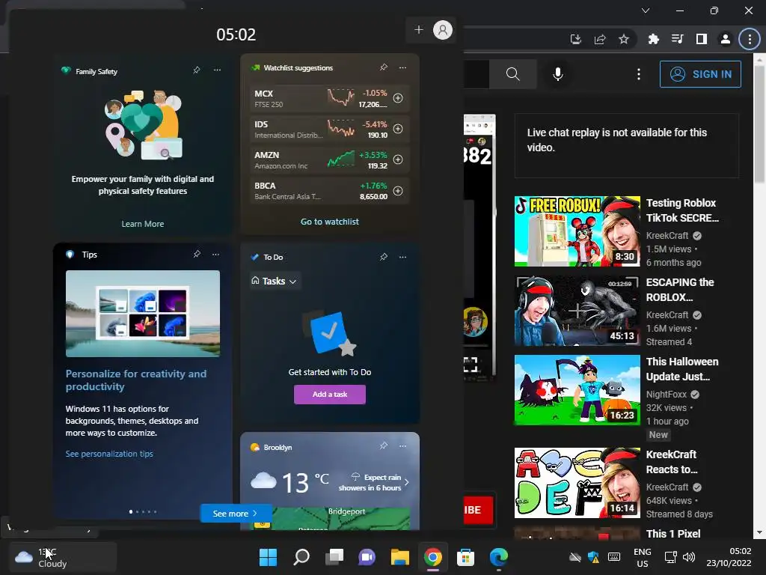Click the IDS International Distrib row
766x575 pixels.
[330, 129]
